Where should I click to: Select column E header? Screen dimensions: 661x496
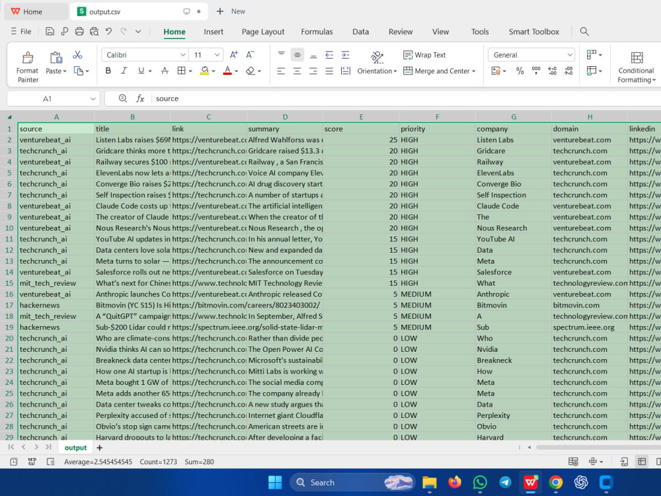(362, 117)
